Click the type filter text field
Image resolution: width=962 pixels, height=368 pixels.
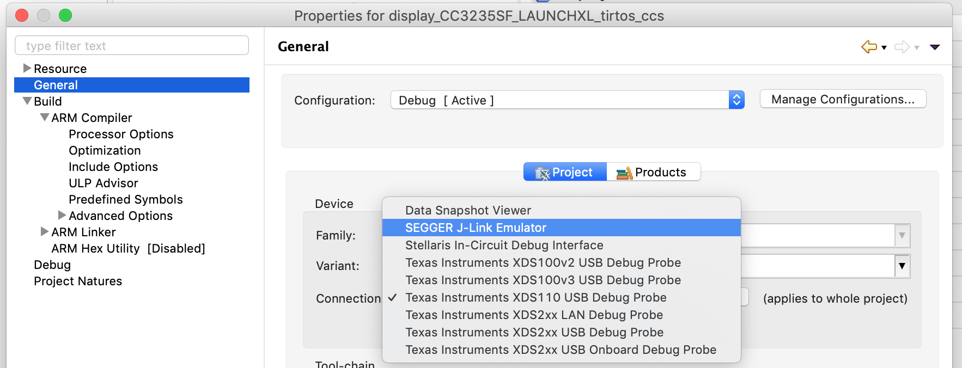[132, 46]
